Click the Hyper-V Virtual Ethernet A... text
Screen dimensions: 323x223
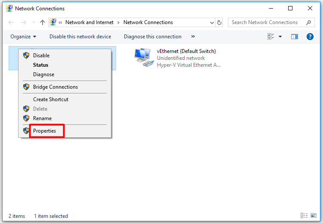[x=189, y=65]
